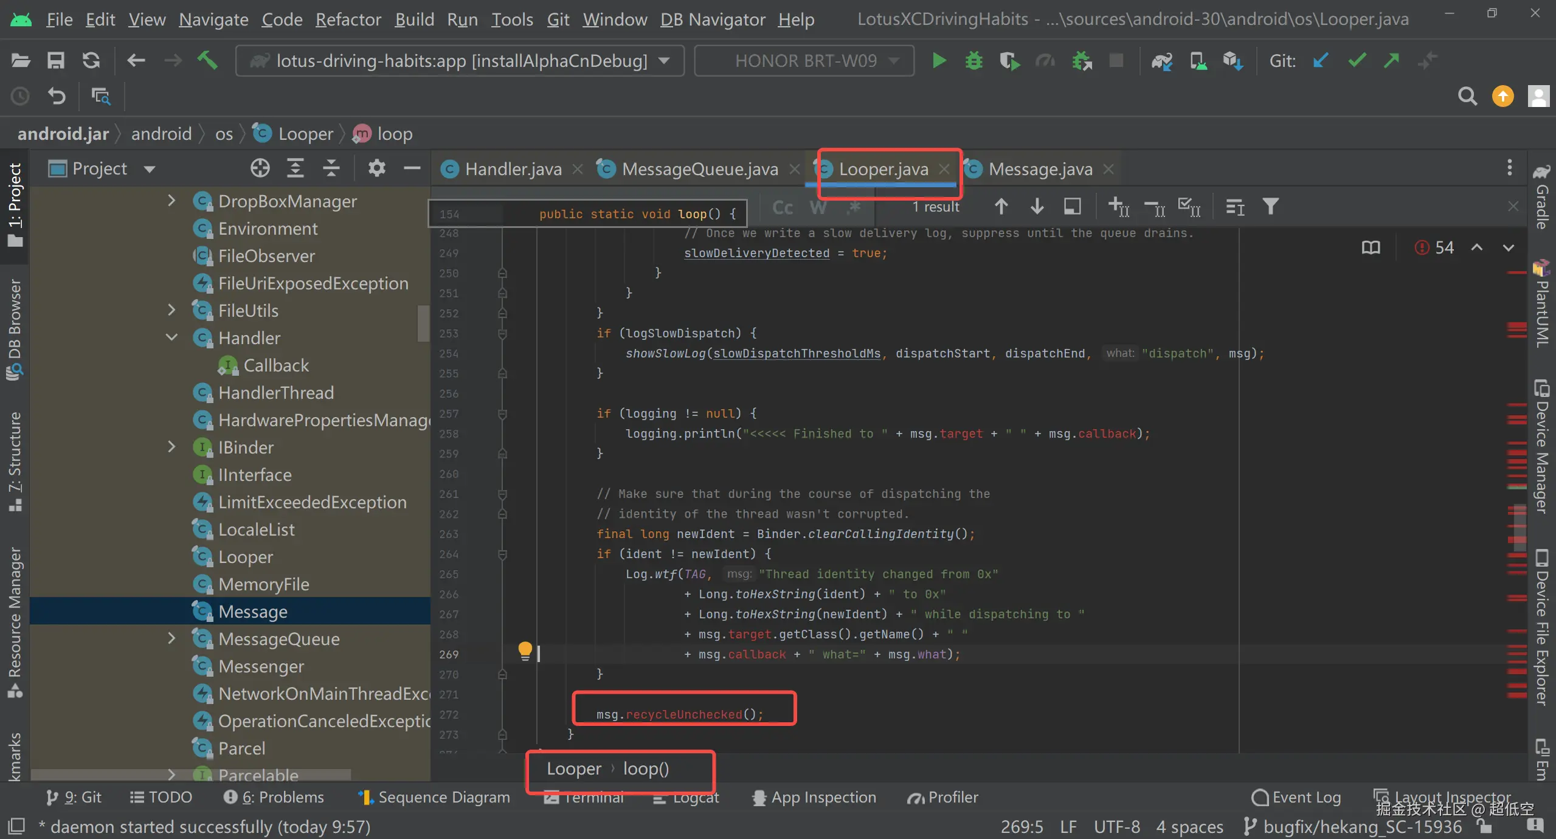Viewport: 1556px width, 839px height.
Task: Open Search Everywhere magnifier icon
Action: click(x=1467, y=96)
